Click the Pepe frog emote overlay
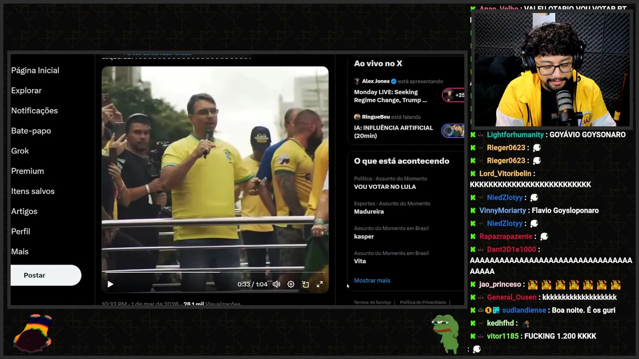The width and height of the screenshot is (639, 359). [445, 333]
